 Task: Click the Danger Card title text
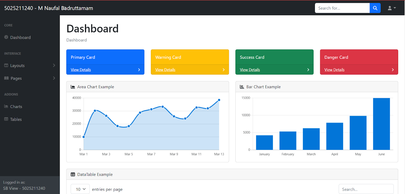[x=336, y=57]
